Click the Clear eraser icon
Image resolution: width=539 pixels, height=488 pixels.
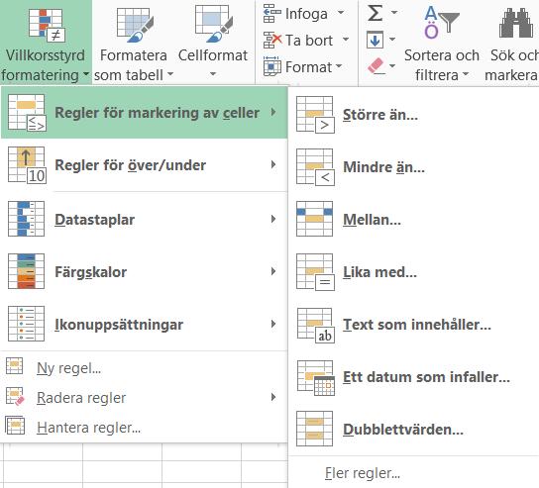point(376,66)
